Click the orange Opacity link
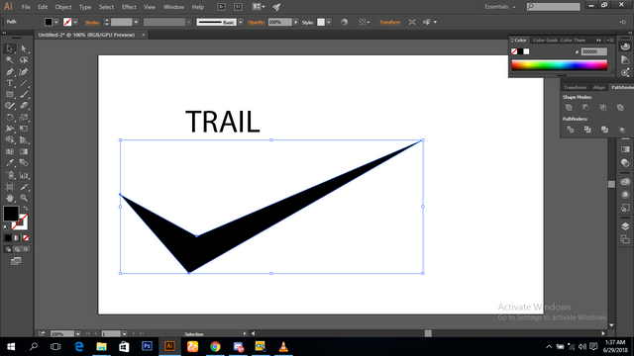The width and height of the screenshot is (634, 356). pyautogui.click(x=256, y=23)
